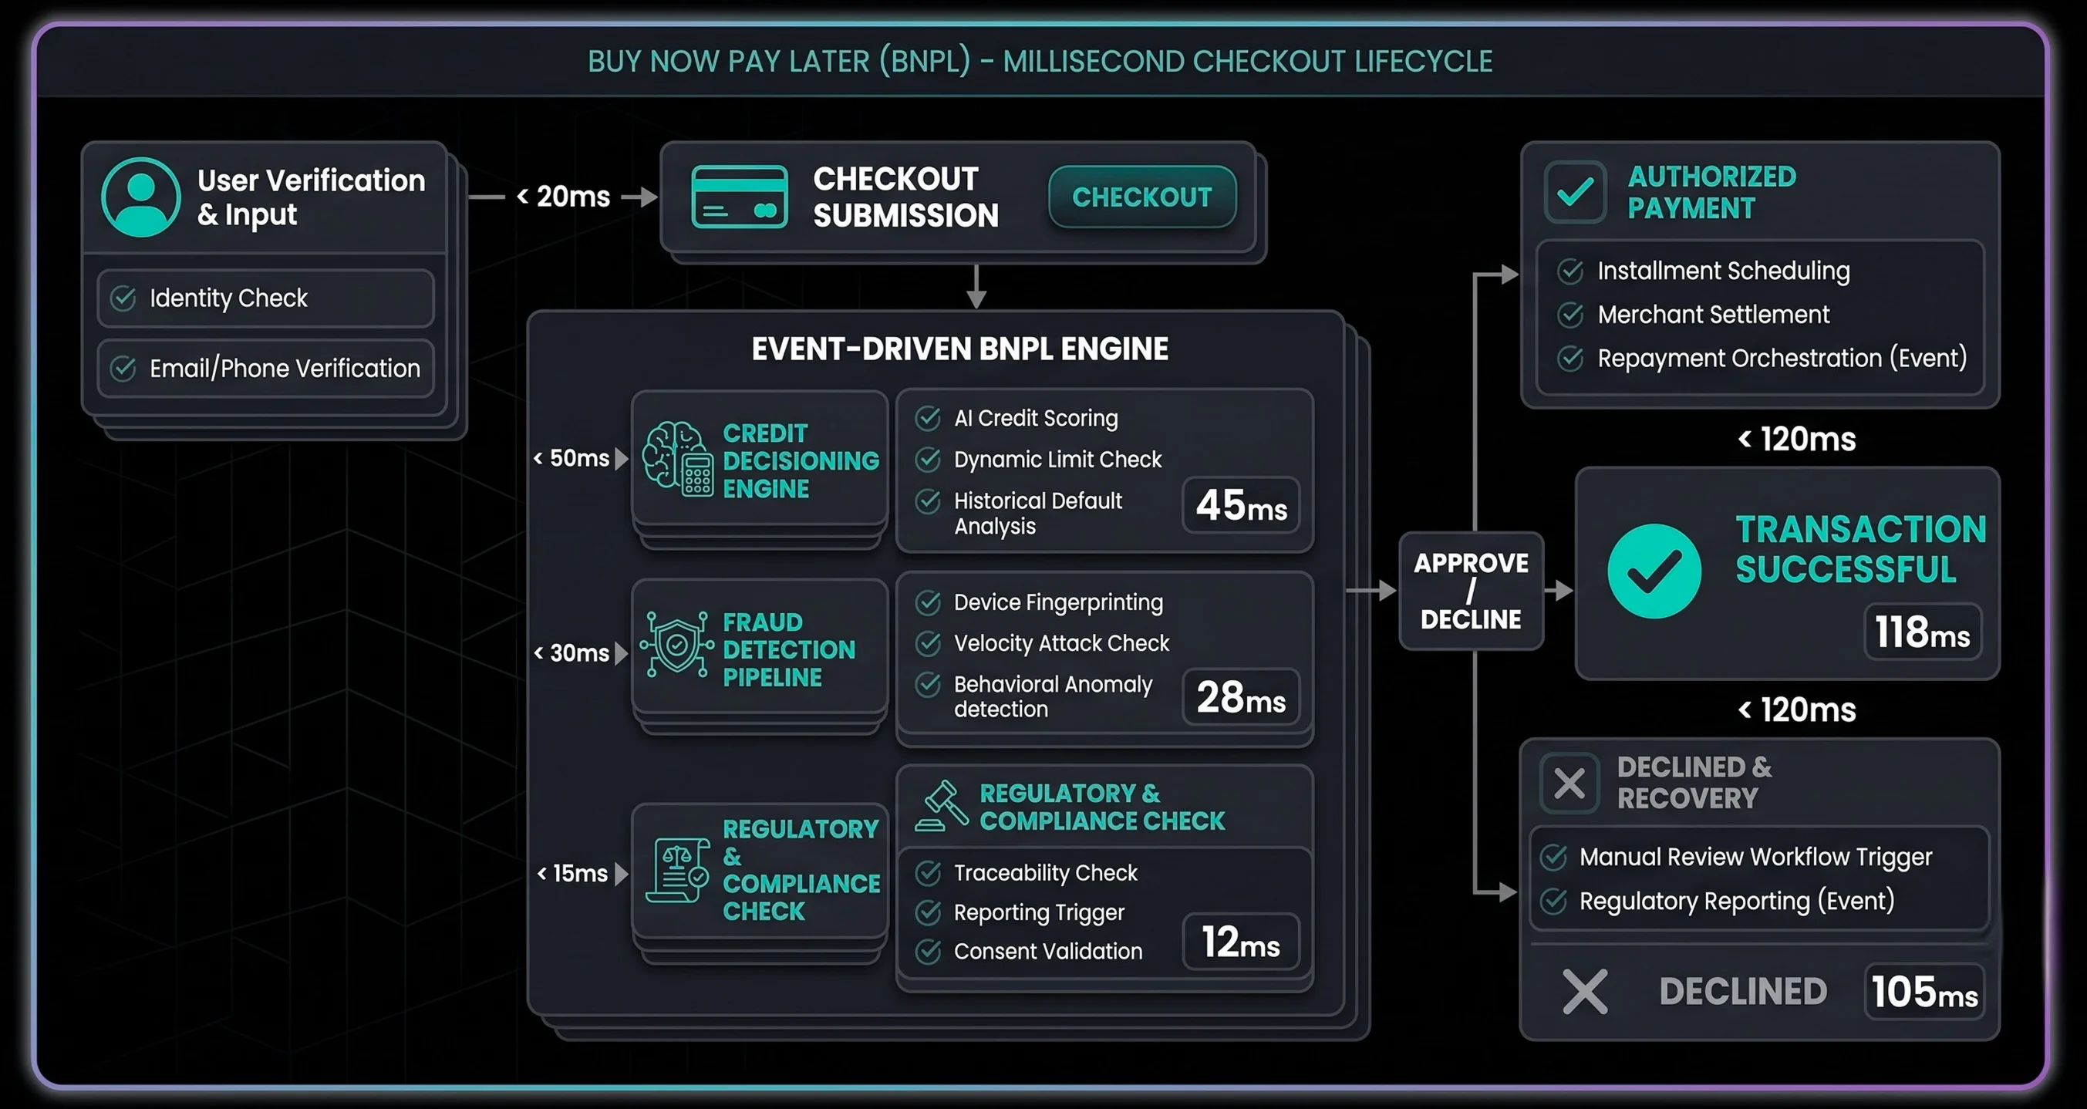
Task: Click the 118ms transaction time badge
Action: point(1923,631)
